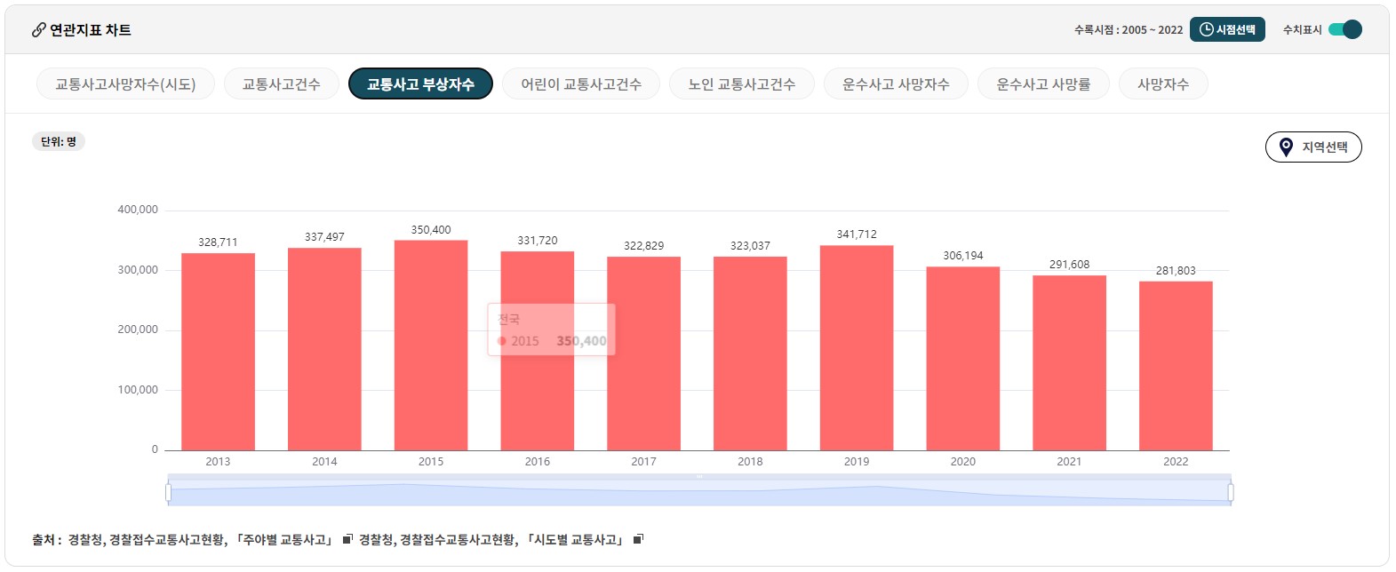This screenshot has width=1396, height=572.
Task: Click the 「주야별 교통사고」 source link
Action: (285, 539)
